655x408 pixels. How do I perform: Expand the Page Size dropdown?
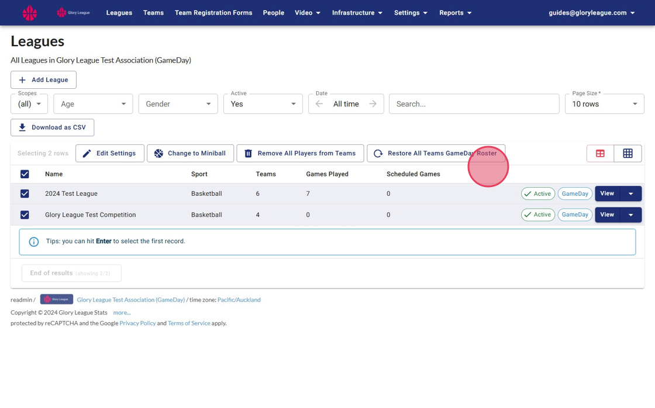coord(604,104)
